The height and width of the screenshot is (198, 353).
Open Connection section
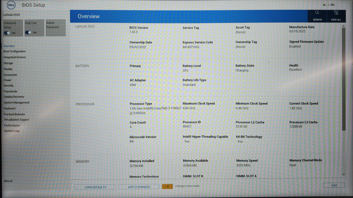tap(11, 75)
